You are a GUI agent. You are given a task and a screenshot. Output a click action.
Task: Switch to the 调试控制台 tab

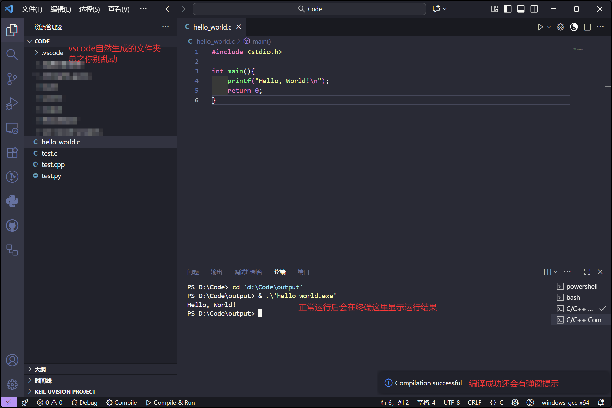tap(248, 272)
